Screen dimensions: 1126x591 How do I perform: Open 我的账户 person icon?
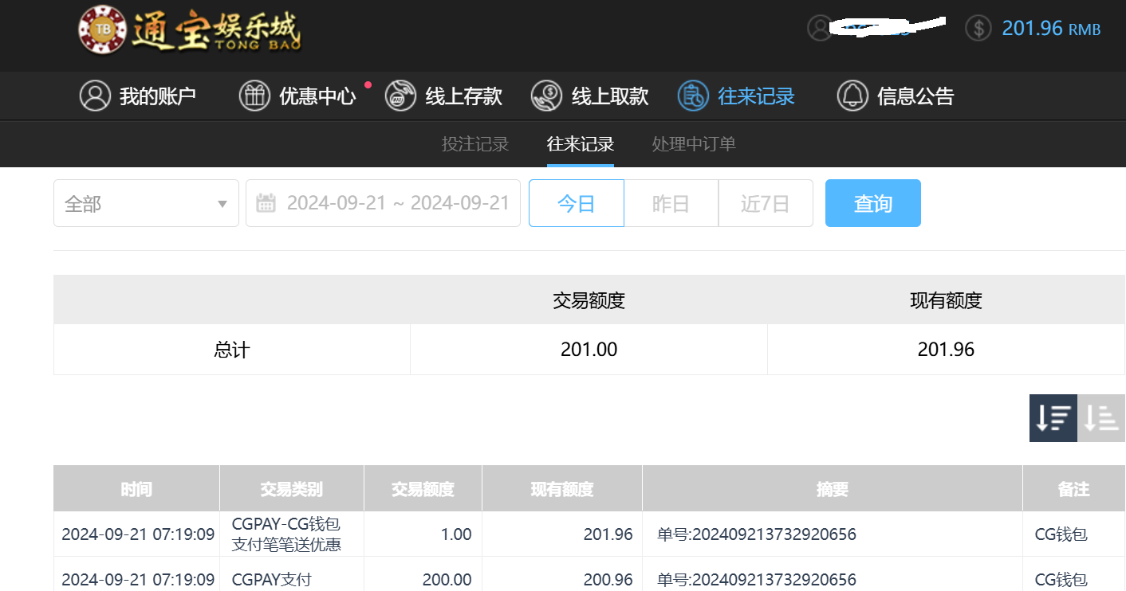point(95,96)
